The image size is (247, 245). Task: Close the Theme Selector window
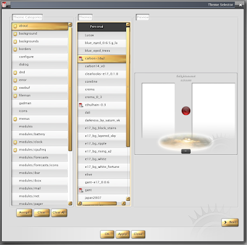tap(240, 5)
